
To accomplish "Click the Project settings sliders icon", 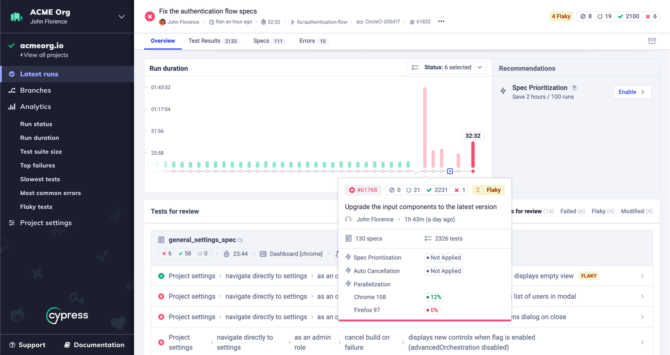I will (12, 223).
